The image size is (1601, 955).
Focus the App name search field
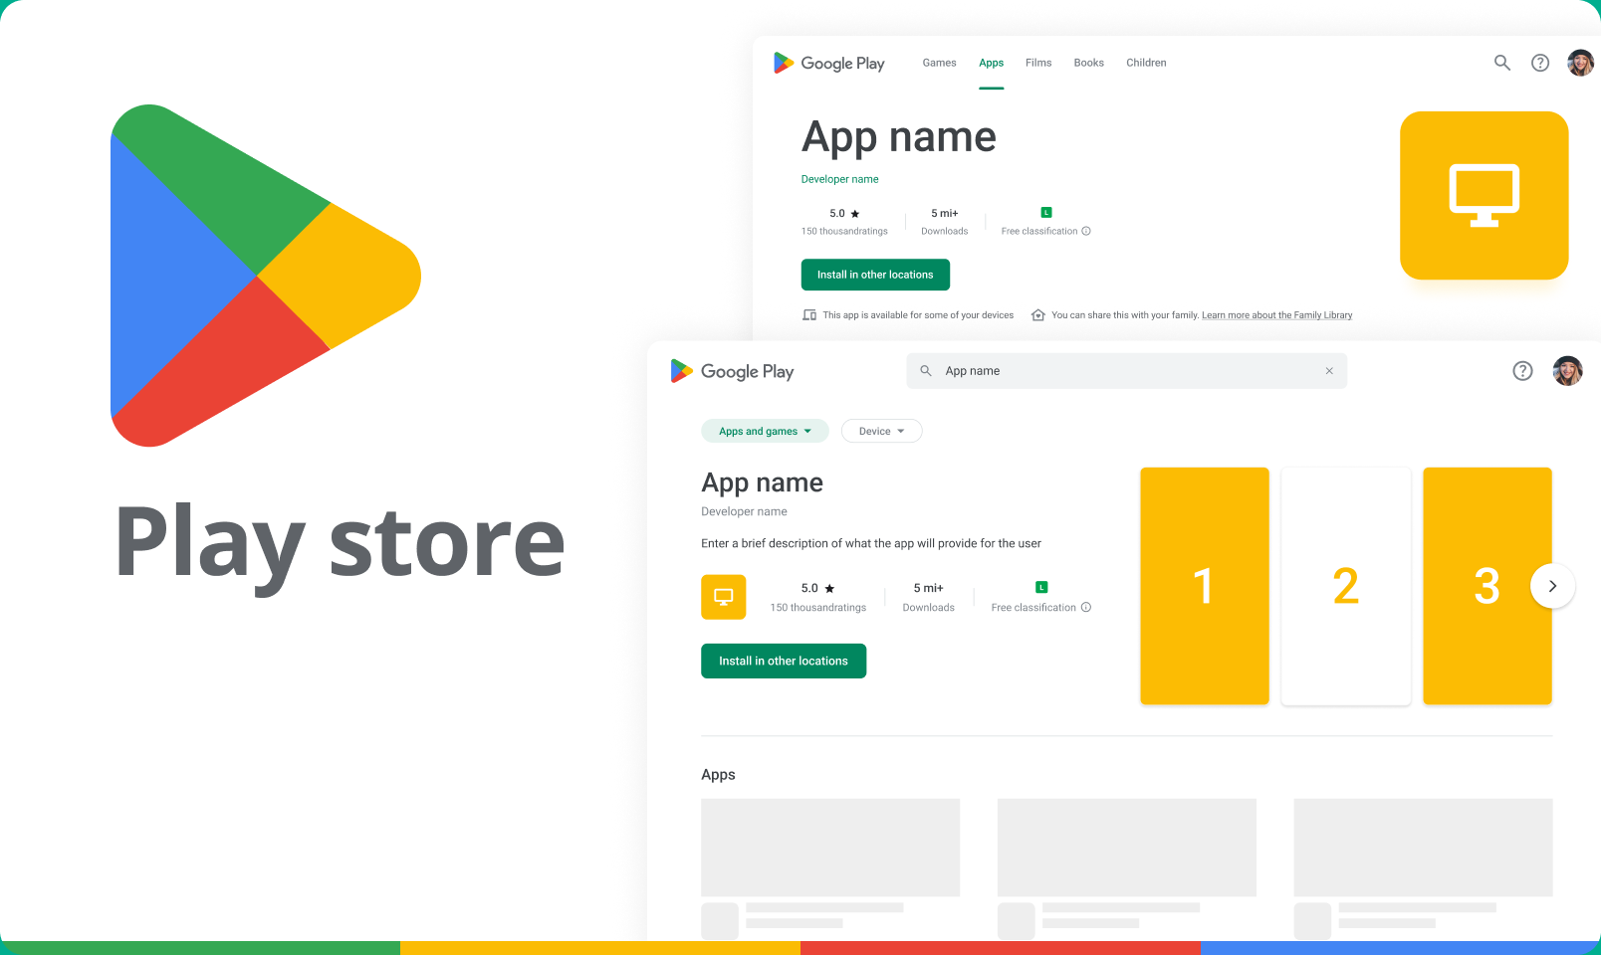[1126, 370]
